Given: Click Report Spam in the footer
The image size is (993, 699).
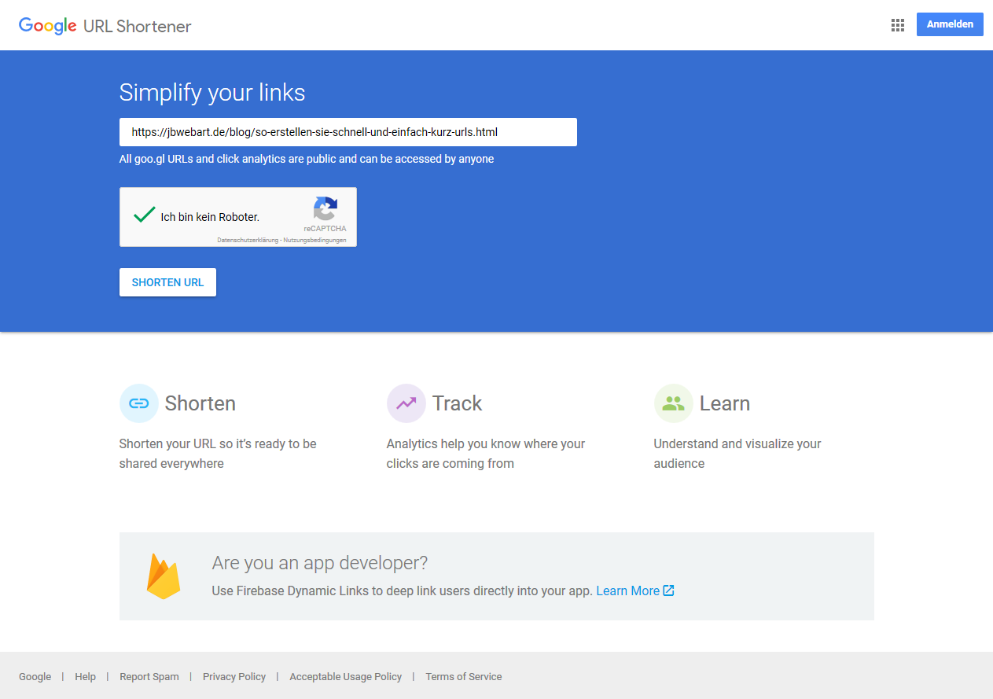Looking at the screenshot, I should [149, 676].
